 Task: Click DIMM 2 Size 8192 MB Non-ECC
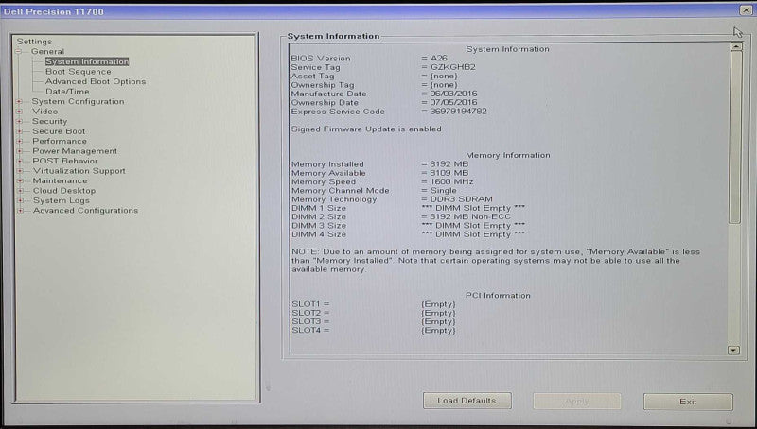(470, 217)
